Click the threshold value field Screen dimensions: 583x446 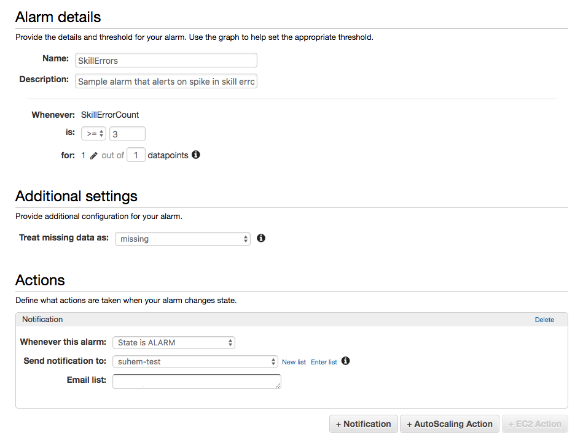click(127, 134)
